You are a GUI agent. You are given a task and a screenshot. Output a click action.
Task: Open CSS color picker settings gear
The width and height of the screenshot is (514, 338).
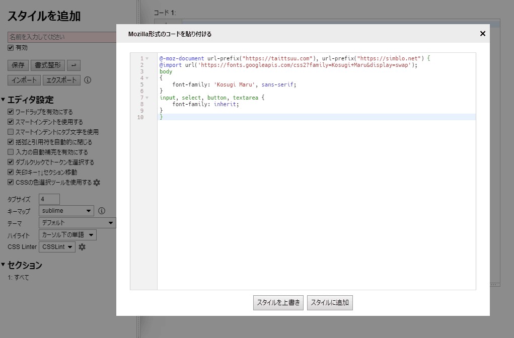tap(97, 183)
